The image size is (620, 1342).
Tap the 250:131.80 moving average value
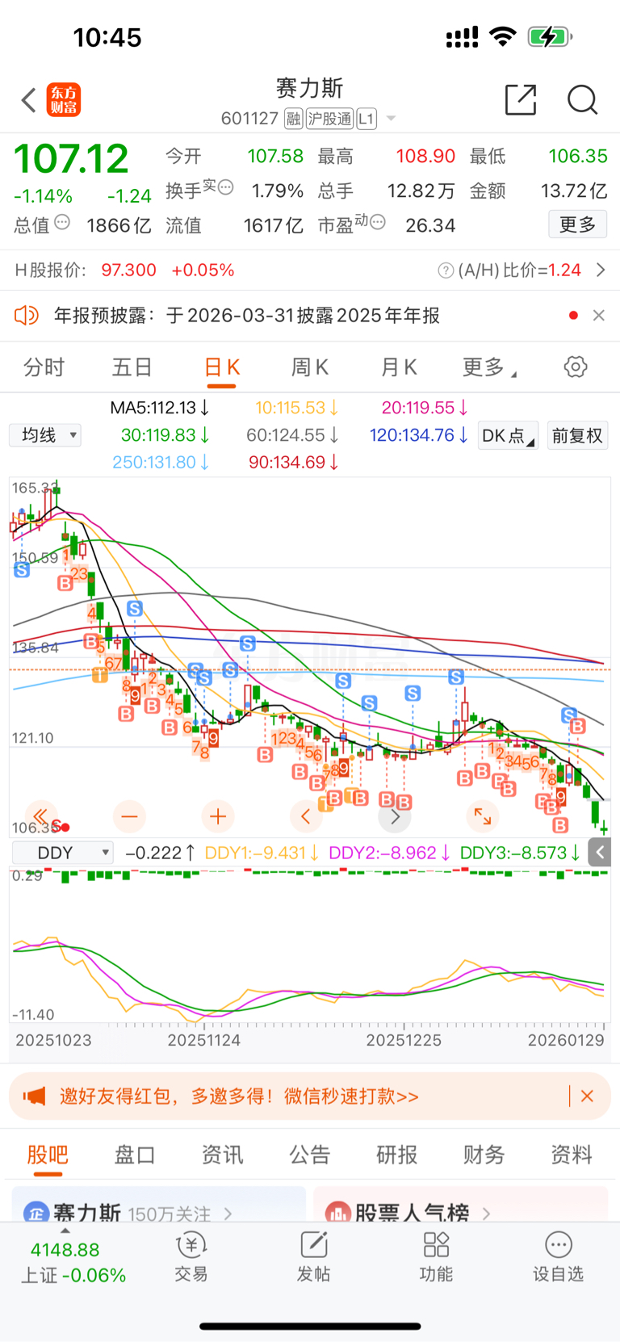pyautogui.click(x=161, y=462)
